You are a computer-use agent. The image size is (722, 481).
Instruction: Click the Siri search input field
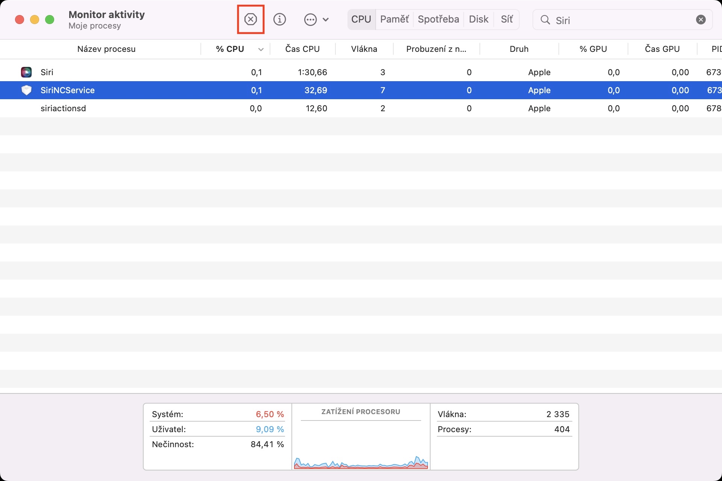[620, 20]
